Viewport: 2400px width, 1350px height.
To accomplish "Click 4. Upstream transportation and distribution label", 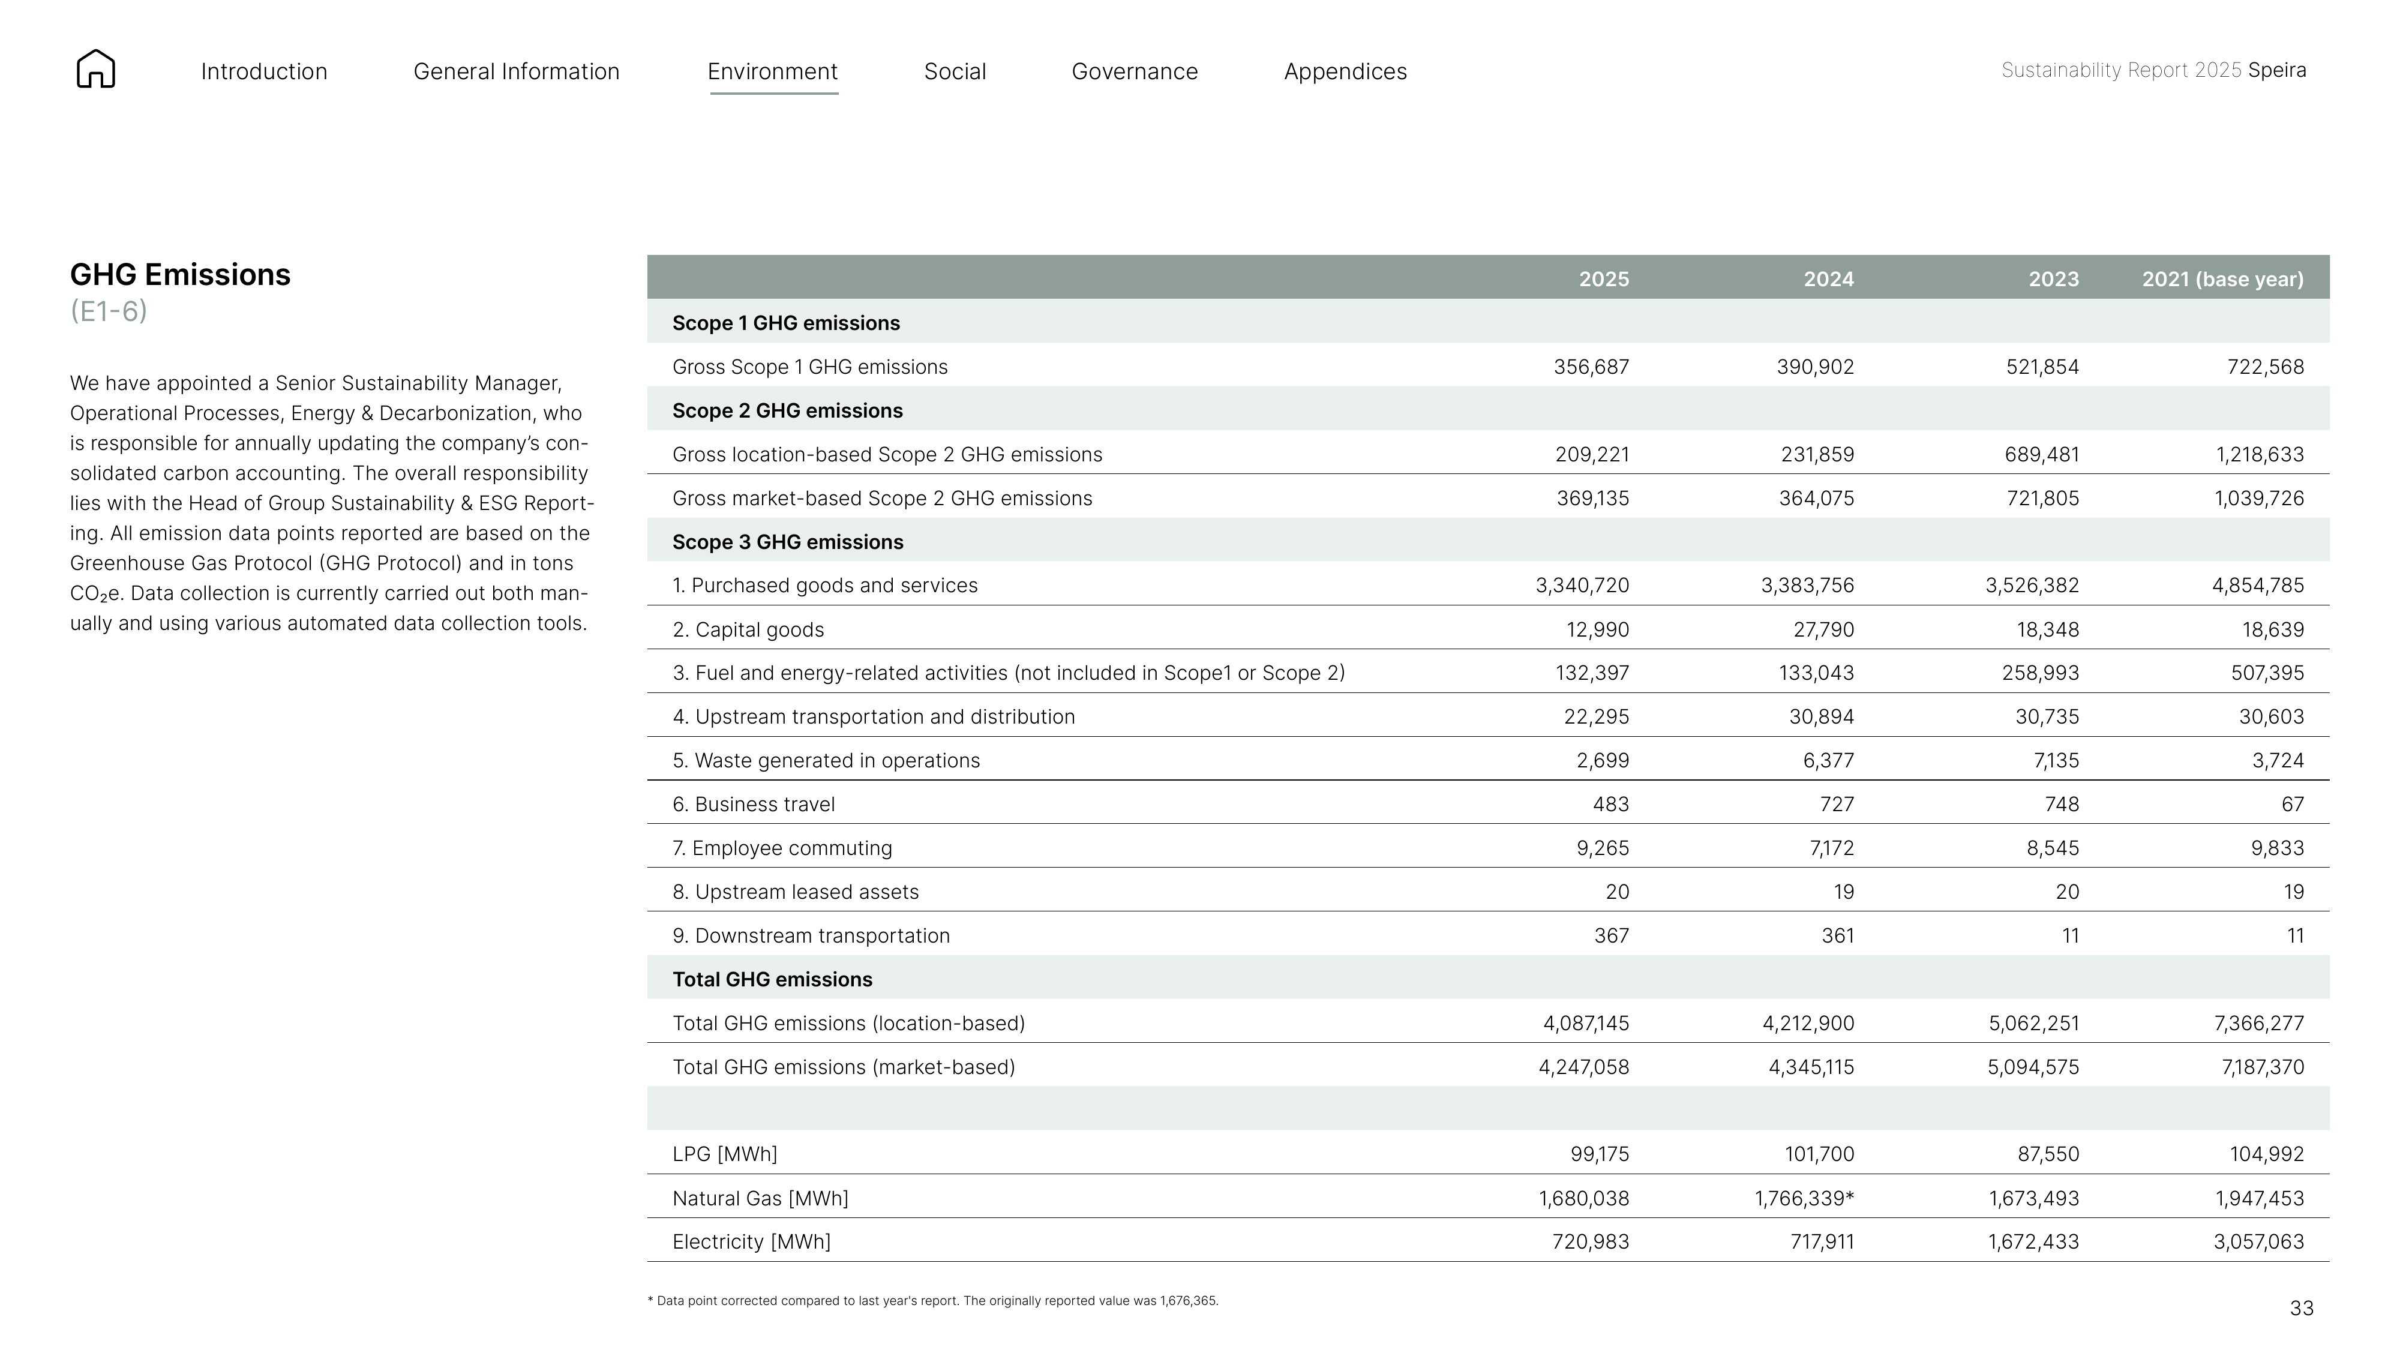I will [x=873, y=716].
